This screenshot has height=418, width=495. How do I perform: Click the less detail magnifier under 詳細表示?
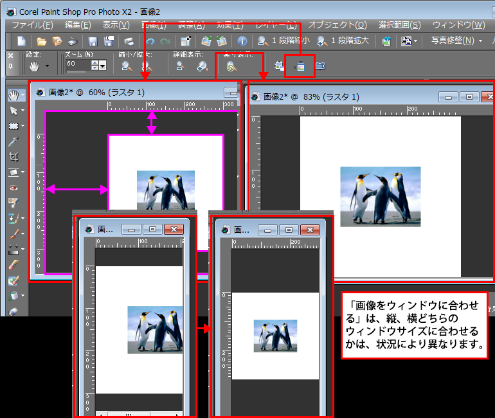[x=180, y=66]
